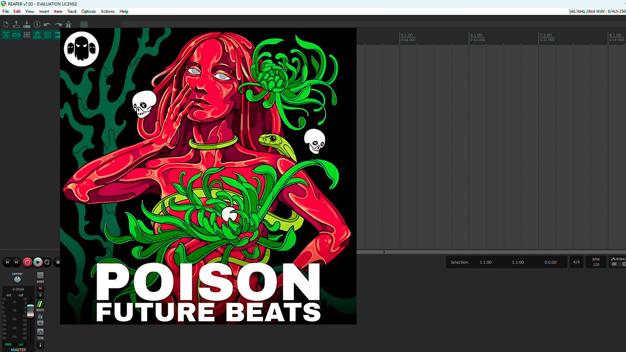This screenshot has height=352, width=626.
Task: Adjust master pan knob labeled center
Action: pos(17,280)
